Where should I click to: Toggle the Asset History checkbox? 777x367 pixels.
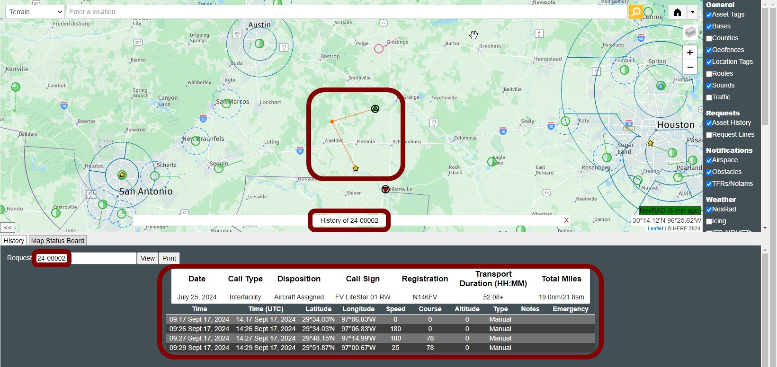(709, 123)
